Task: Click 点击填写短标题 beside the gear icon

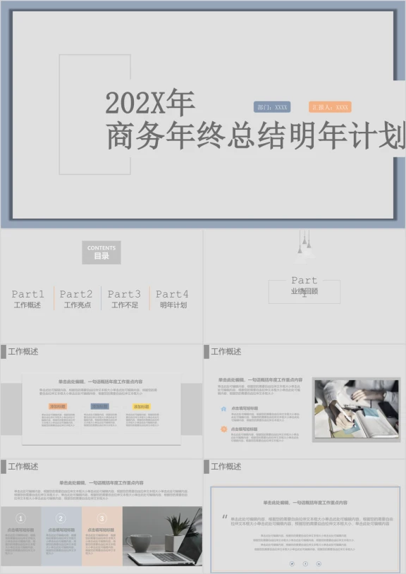Action: (244, 429)
